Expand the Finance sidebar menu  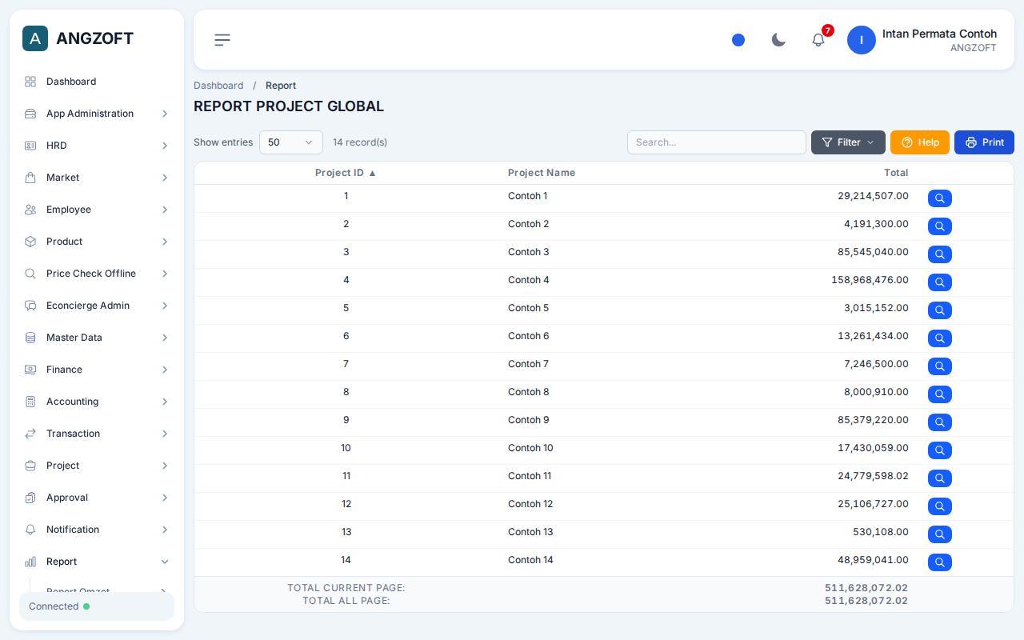click(x=97, y=370)
